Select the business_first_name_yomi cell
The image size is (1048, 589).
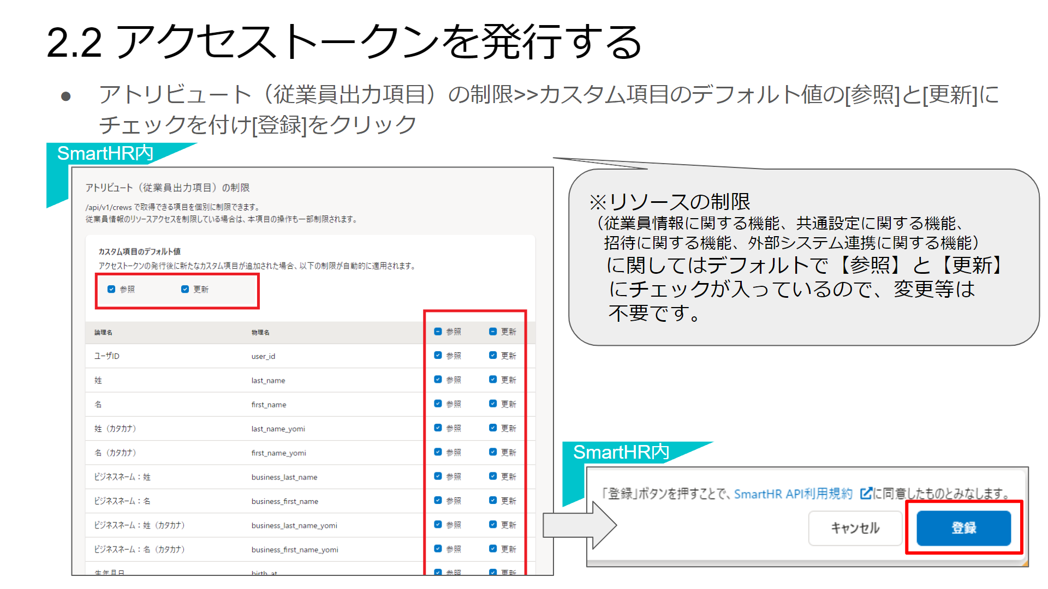pyautogui.click(x=295, y=550)
